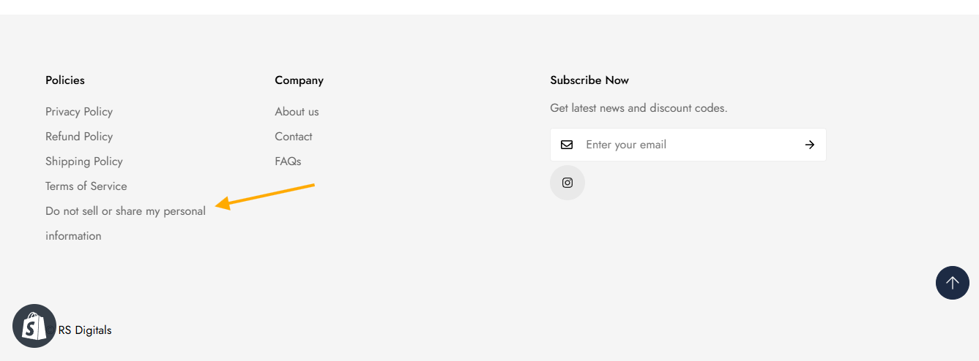The height and width of the screenshot is (361, 979).
Task: Select Do not sell or share my personal information
Action: click(125, 224)
